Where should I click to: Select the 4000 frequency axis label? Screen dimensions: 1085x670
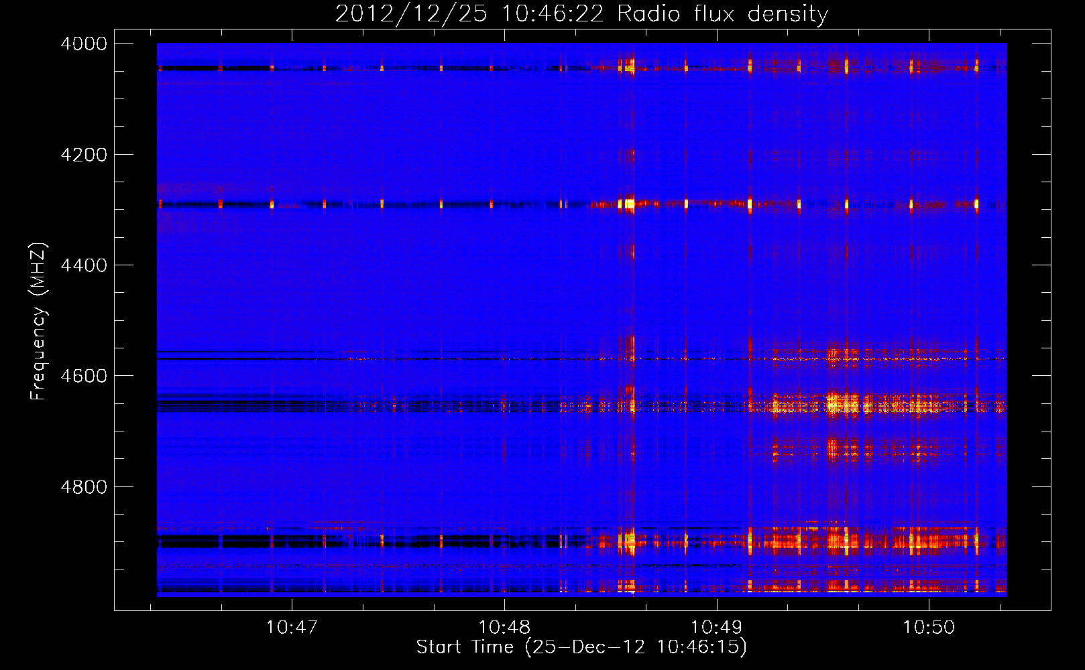84,44
